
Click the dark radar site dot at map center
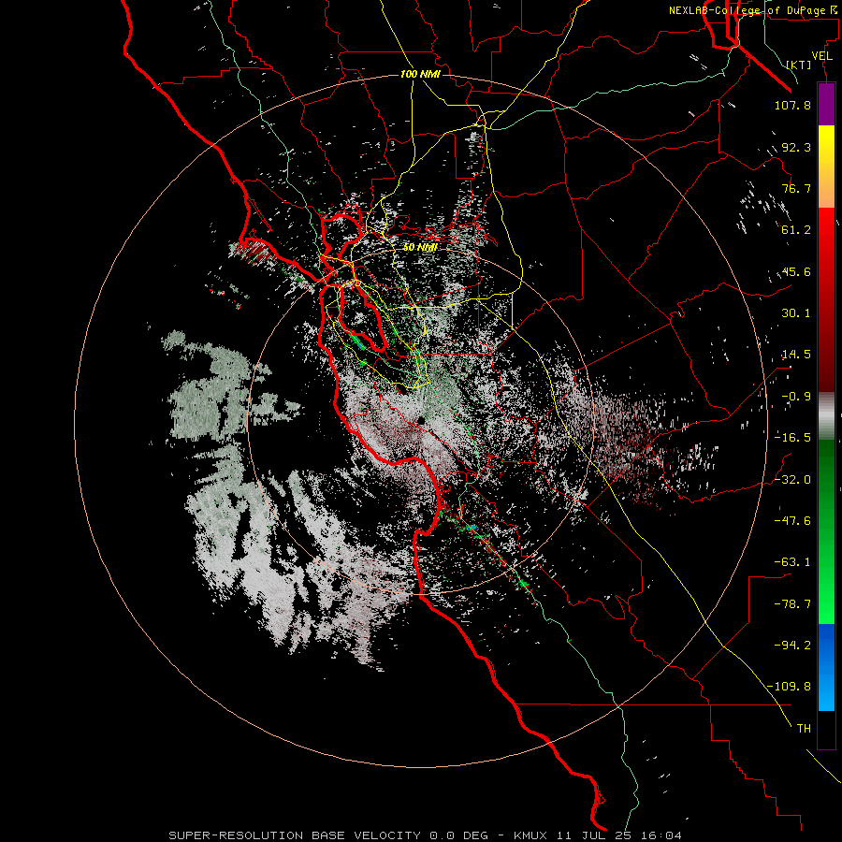click(422, 421)
